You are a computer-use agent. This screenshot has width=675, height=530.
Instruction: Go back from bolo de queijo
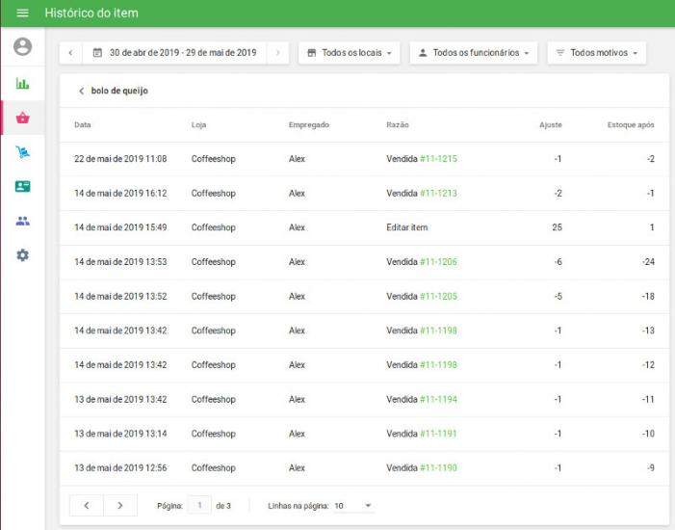click(x=81, y=91)
